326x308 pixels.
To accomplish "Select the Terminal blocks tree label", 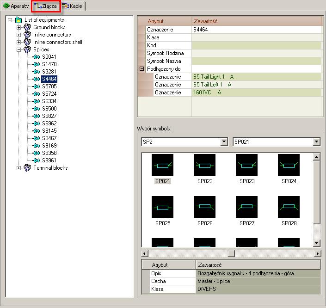I will (50, 167).
